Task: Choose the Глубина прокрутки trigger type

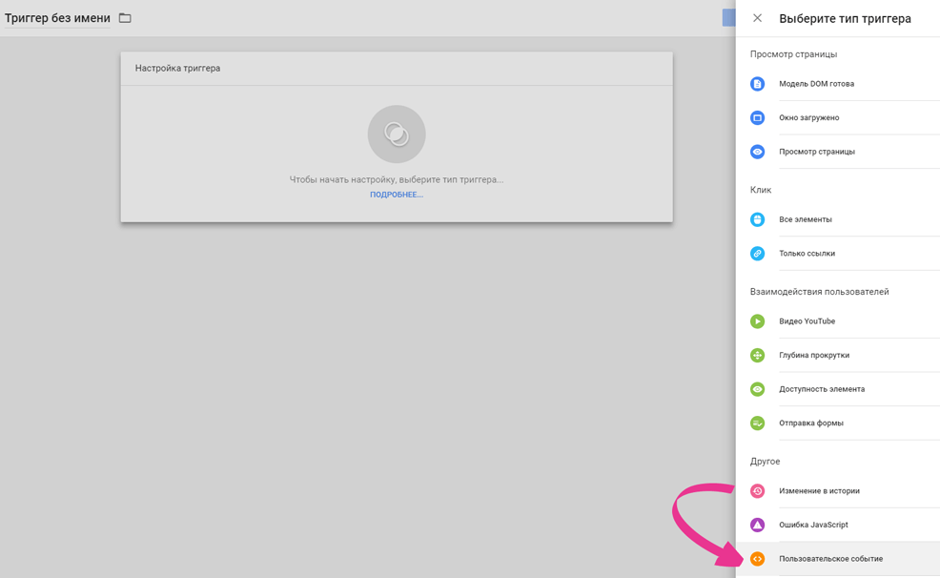Action: tap(814, 356)
